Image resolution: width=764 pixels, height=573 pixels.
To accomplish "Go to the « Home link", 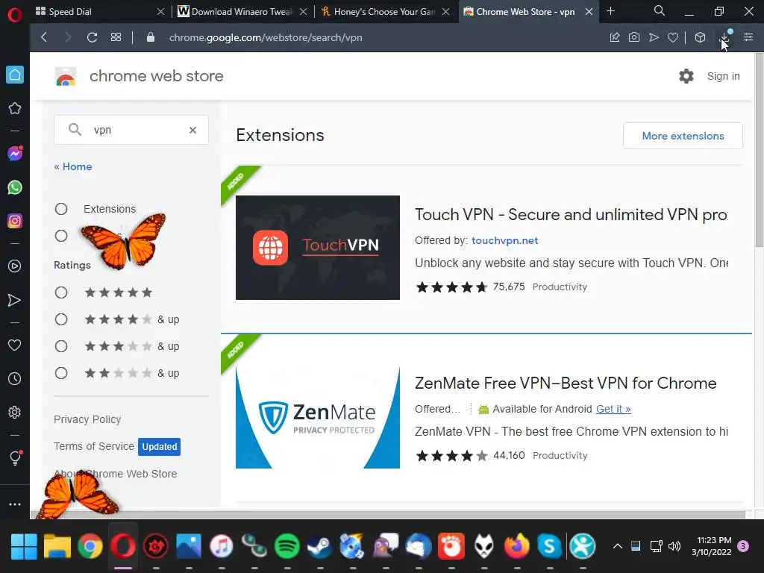I will (73, 166).
